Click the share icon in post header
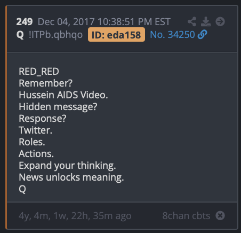 pos(192,22)
